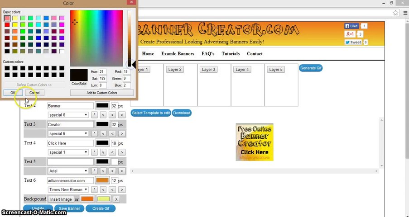Image resolution: width=409 pixels, height=217 pixels.
Task: Select the Layer 5 button
Action: (x=276, y=70)
